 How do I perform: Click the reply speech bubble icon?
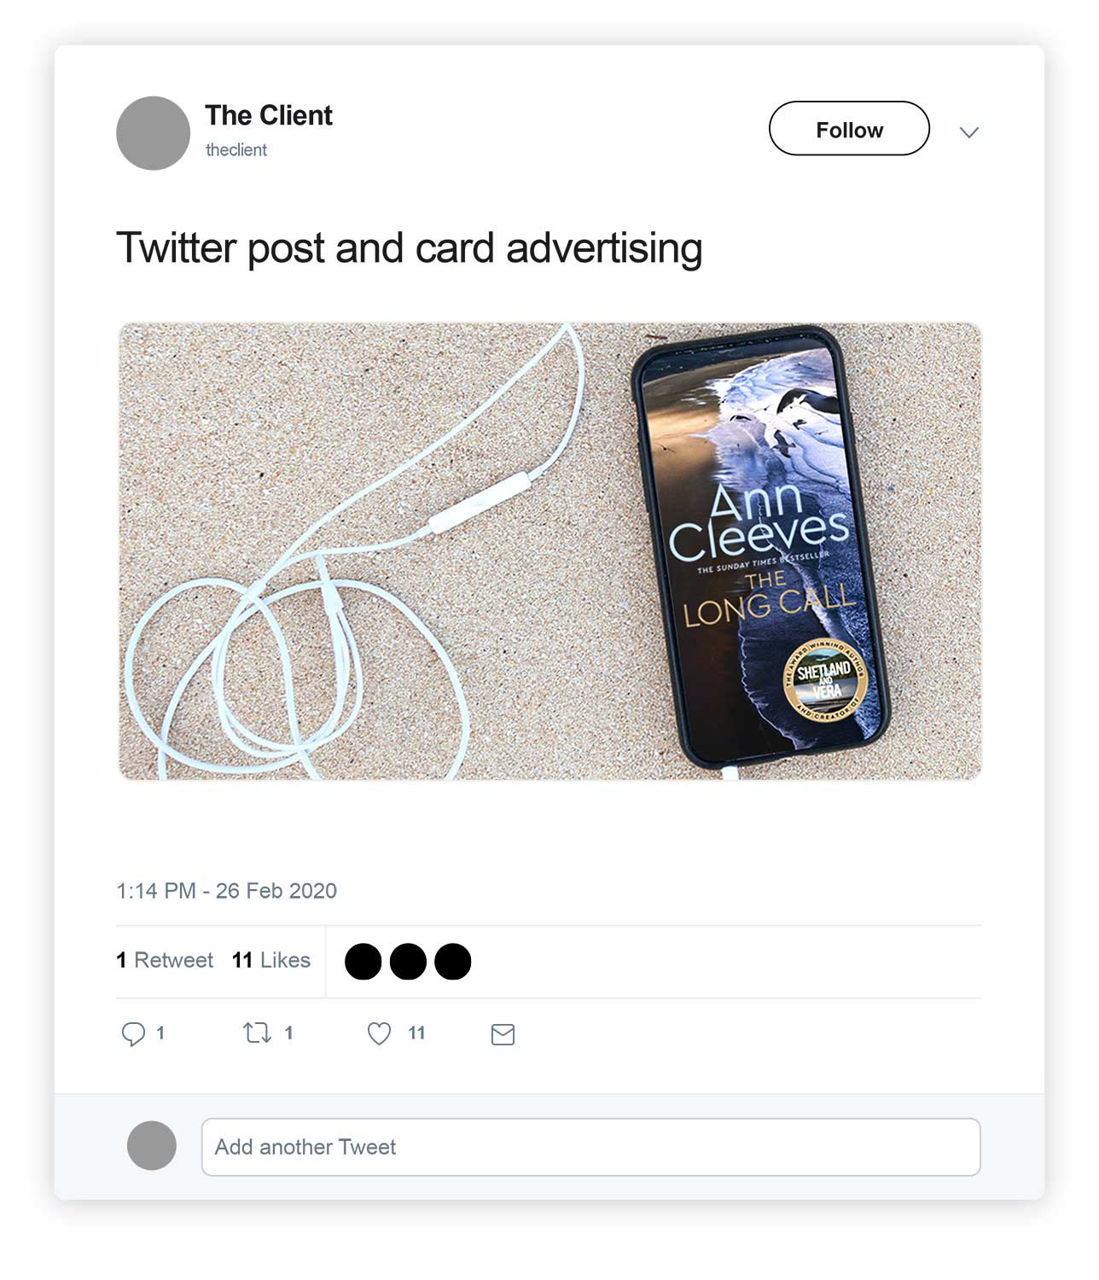[x=133, y=1034]
